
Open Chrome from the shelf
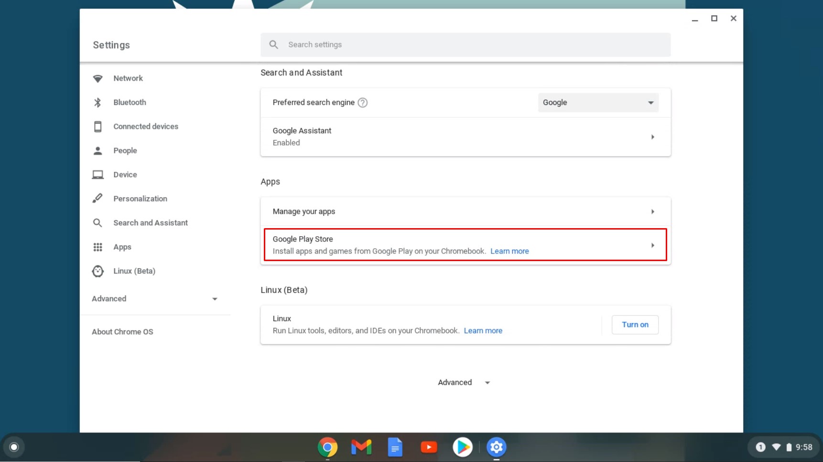coord(327,447)
